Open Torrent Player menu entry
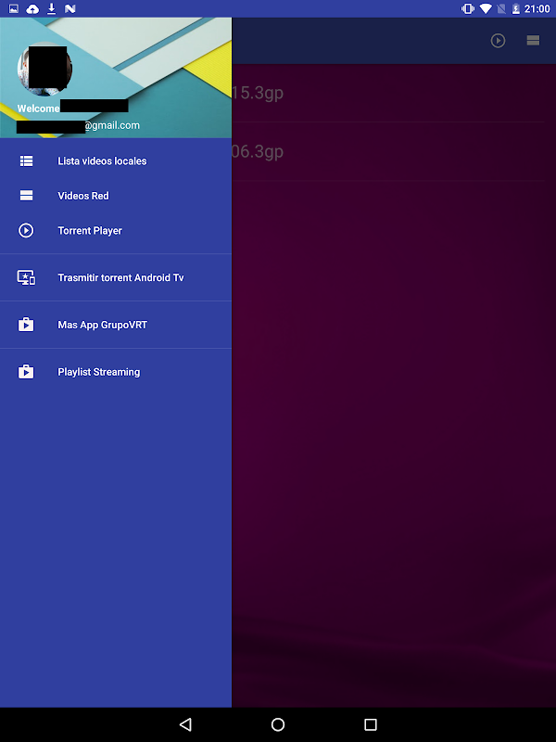 (x=116, y=230)
